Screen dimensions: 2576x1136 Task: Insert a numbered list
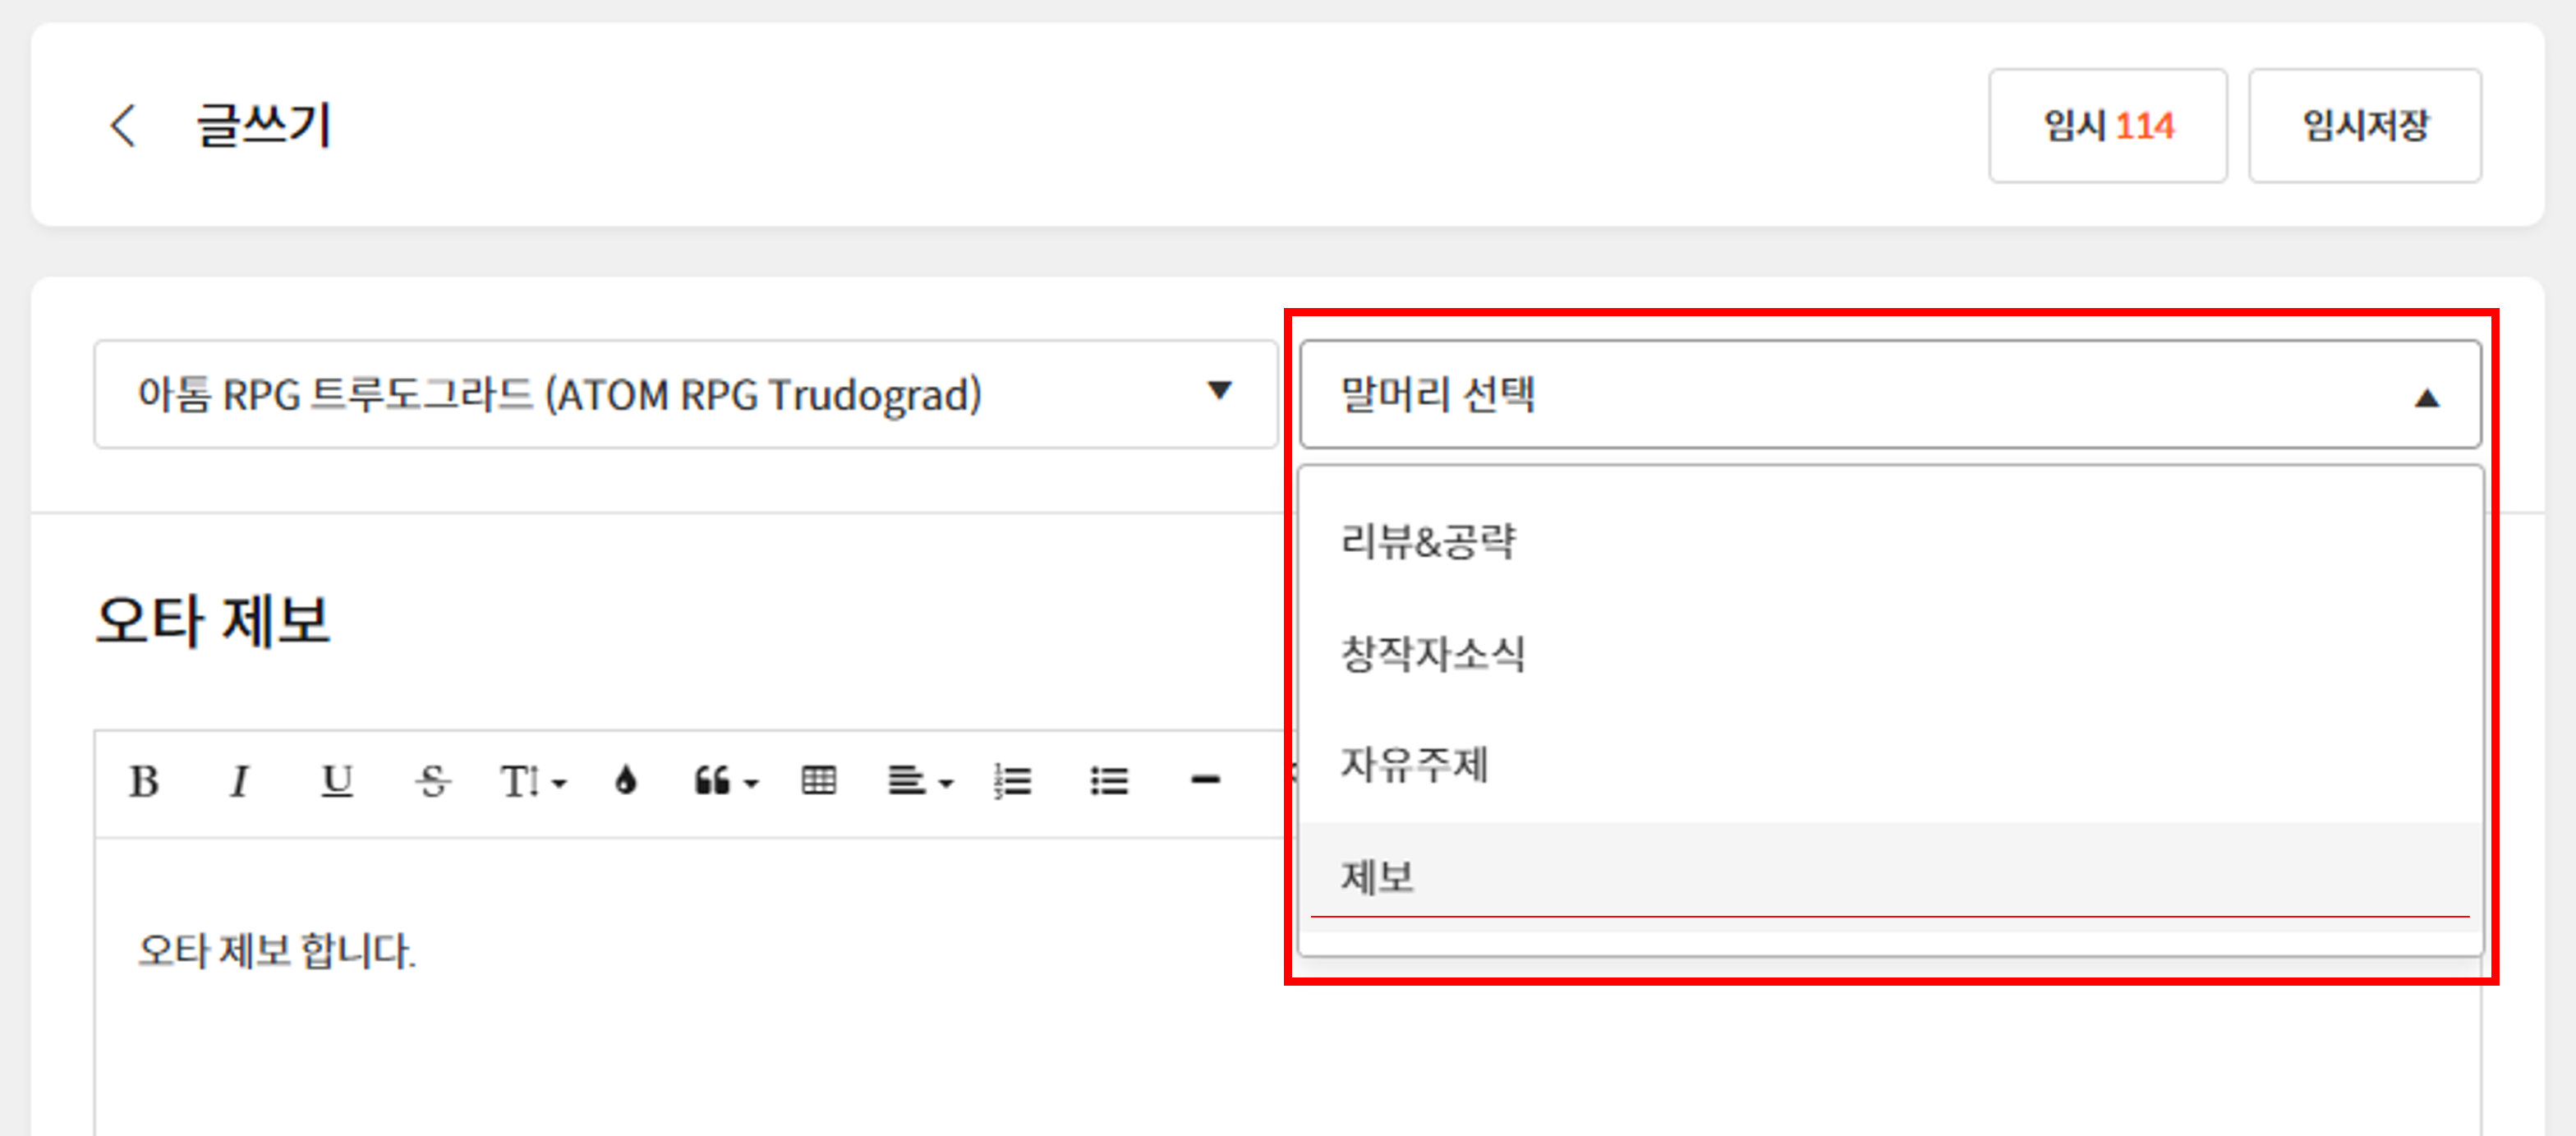click(1012, 781)
